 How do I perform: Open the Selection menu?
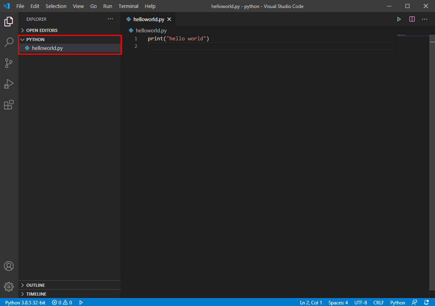(56, 6)
